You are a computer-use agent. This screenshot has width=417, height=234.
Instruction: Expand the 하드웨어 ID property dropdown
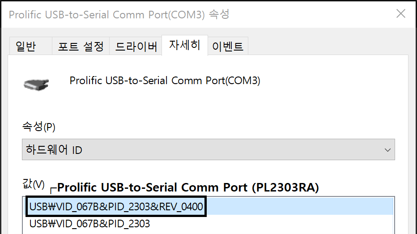coord(208,149)
